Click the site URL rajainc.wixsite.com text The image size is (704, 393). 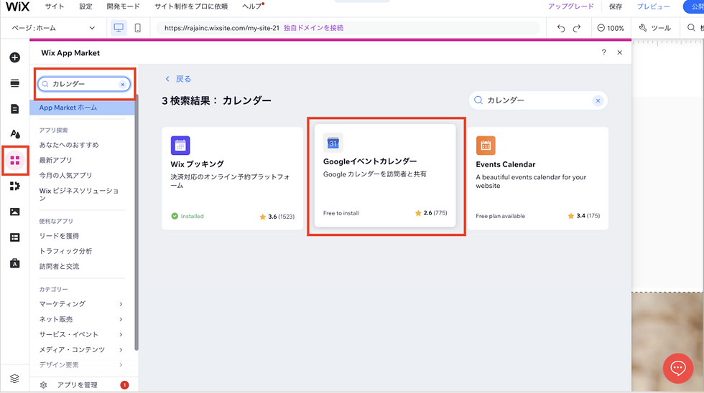[x=222, y=28]
